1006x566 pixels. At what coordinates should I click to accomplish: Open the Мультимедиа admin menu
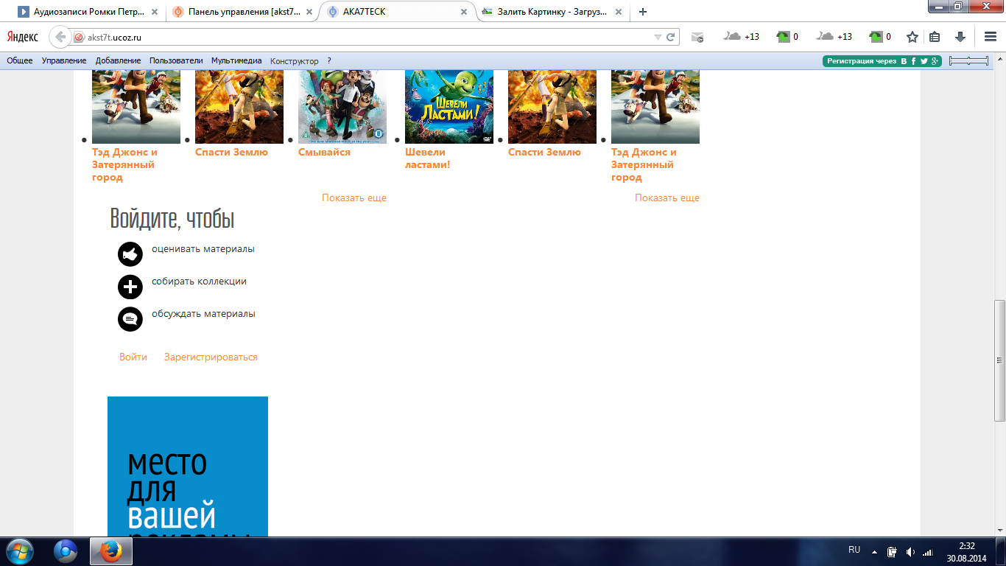click(x=236, y=60)
